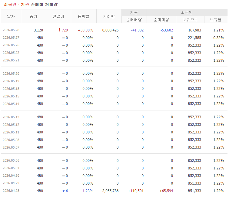Select the date 2026.04.30
Viewport: 229px width, 200px height.
(11, 175)
